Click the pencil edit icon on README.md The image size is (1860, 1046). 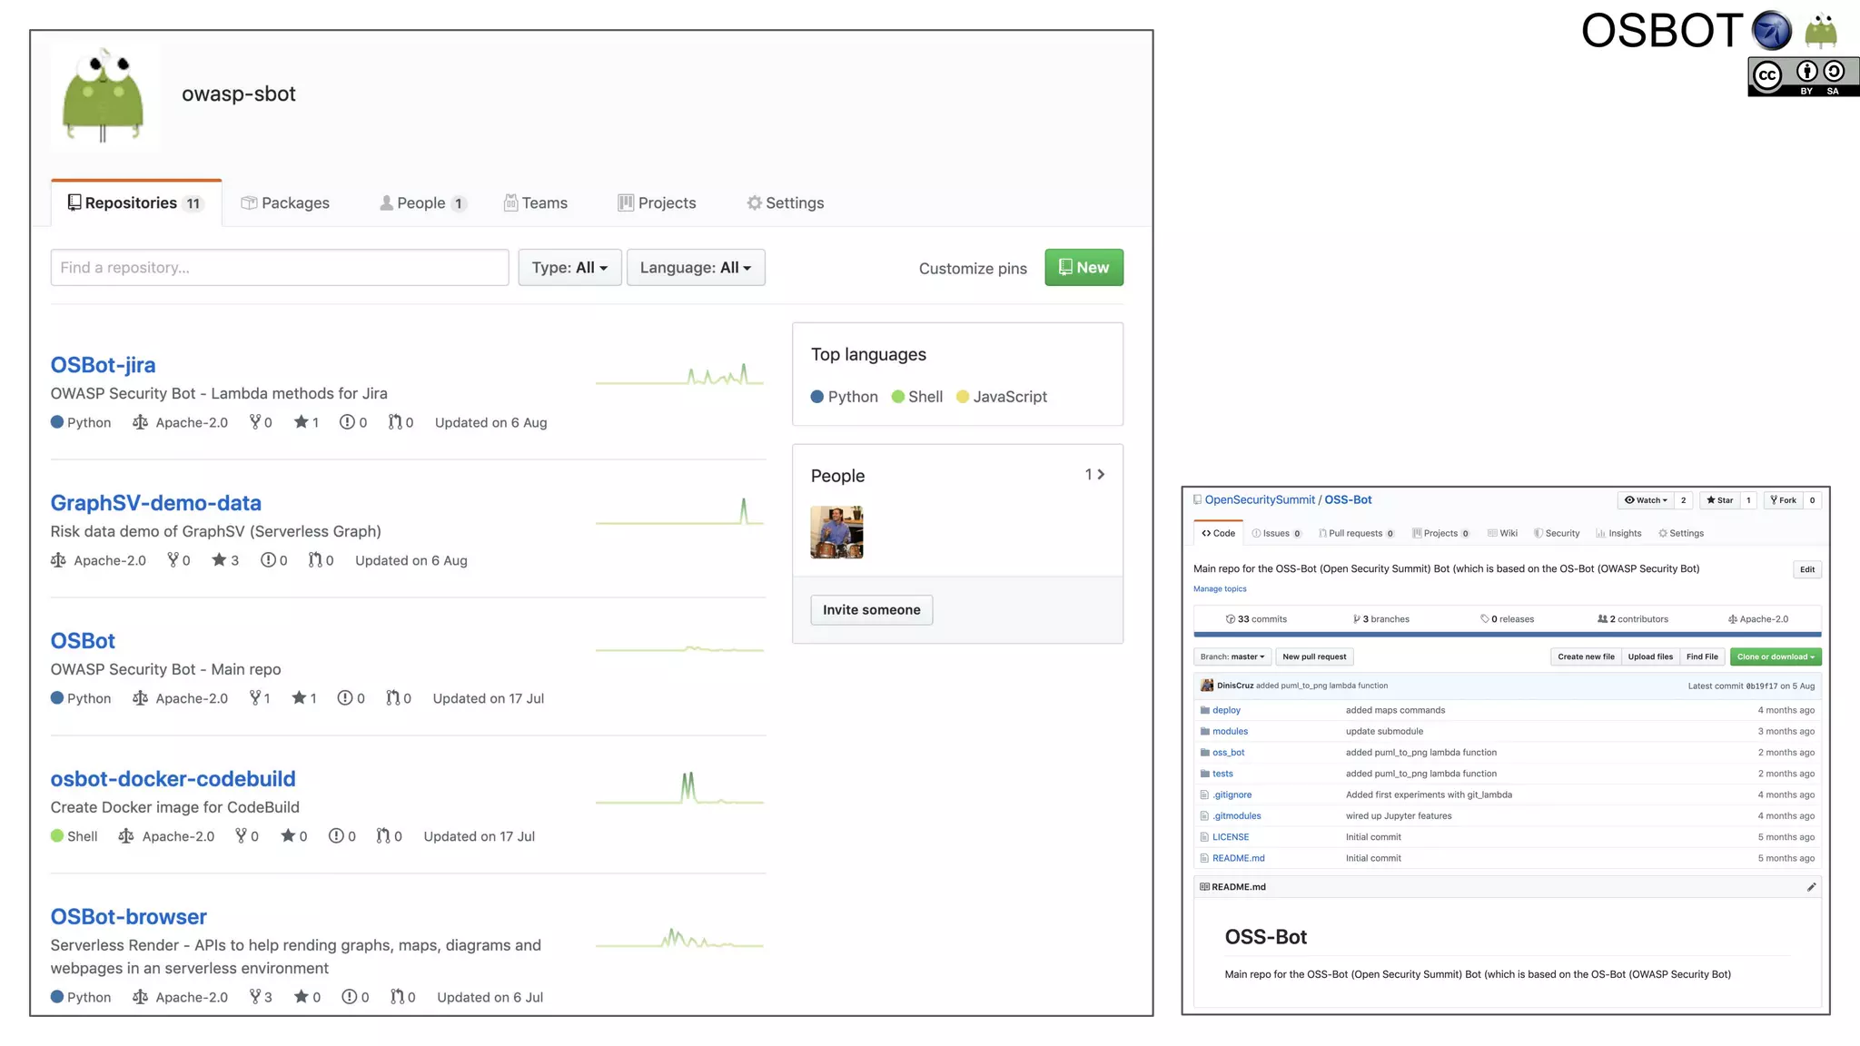(1811, 887)
